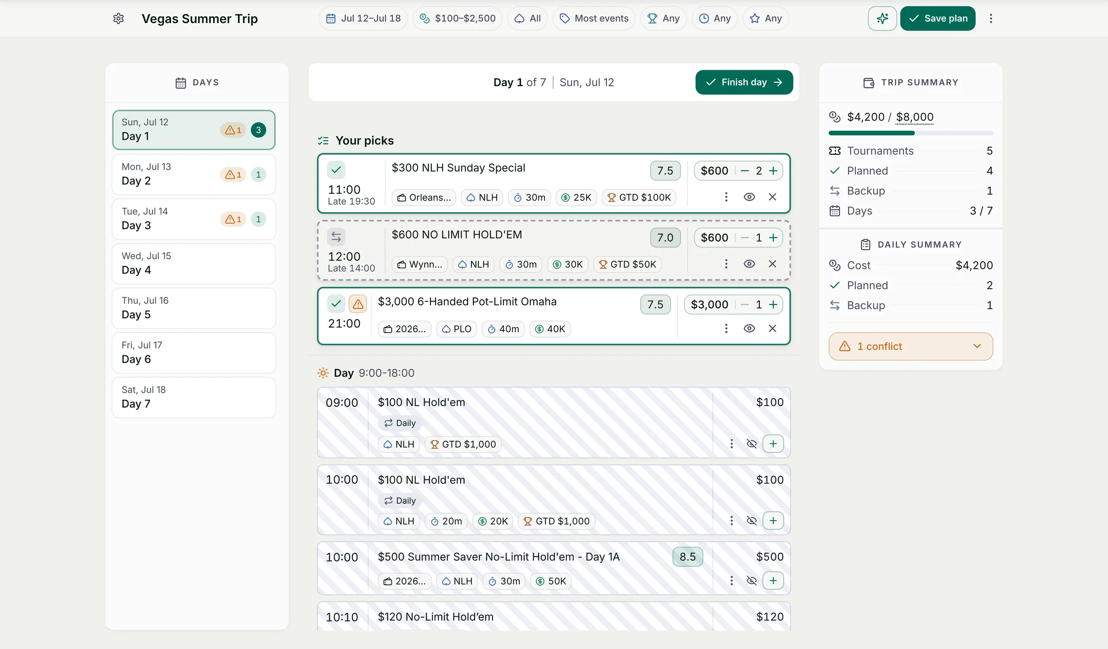Toggle visibility eye for 6-Handed Pot-Limit Omaha
This screenshot has height=649, width=1108.
(749, 328)
